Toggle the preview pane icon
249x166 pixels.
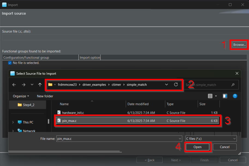click(x=225, y=96)
